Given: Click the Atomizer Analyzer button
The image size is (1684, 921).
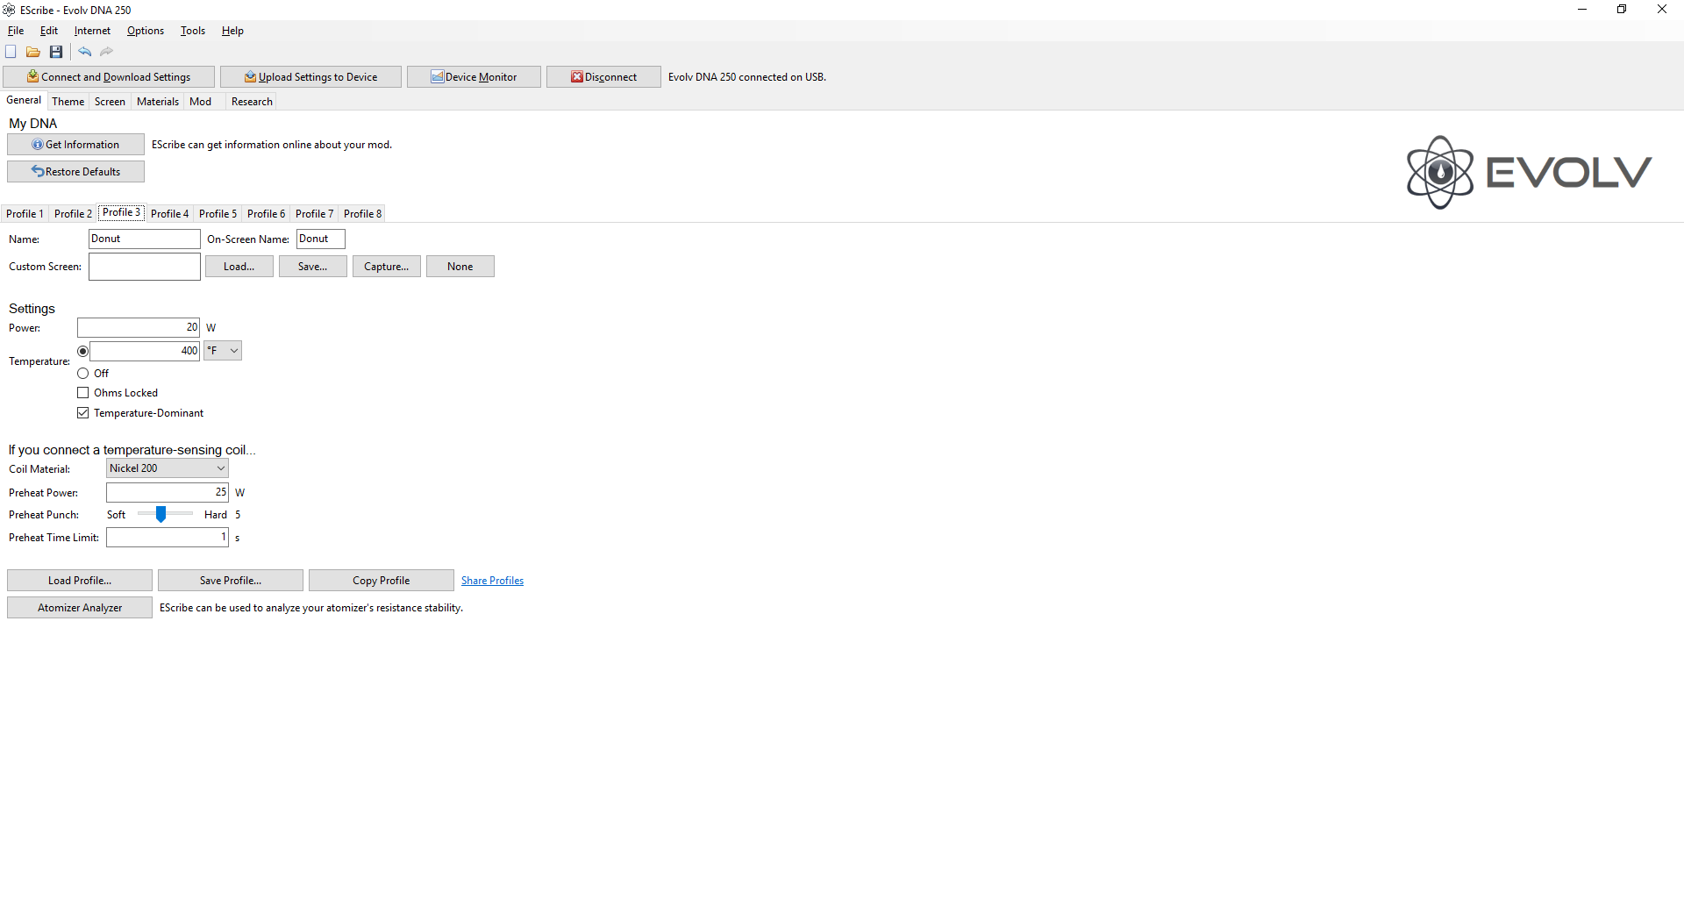Looking at the screenshot, I should point(80,608).
